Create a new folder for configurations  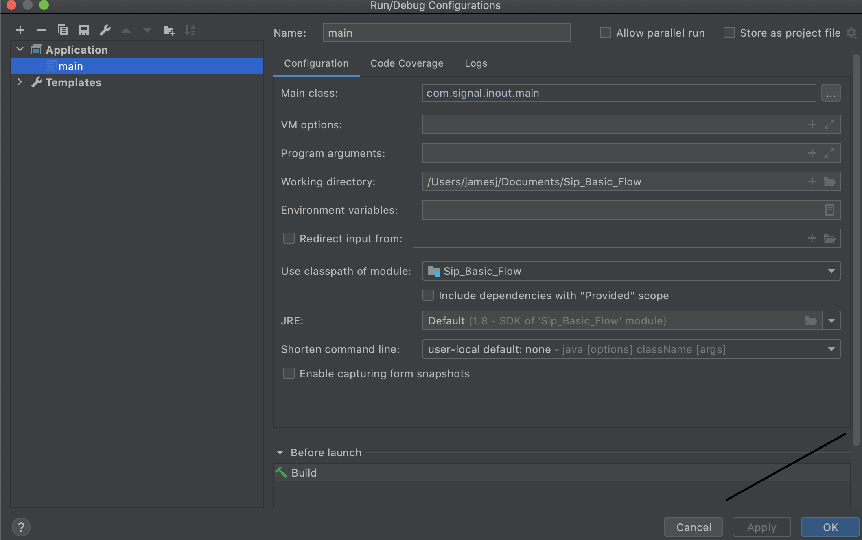pyautogui.click(x=168, y=30)
